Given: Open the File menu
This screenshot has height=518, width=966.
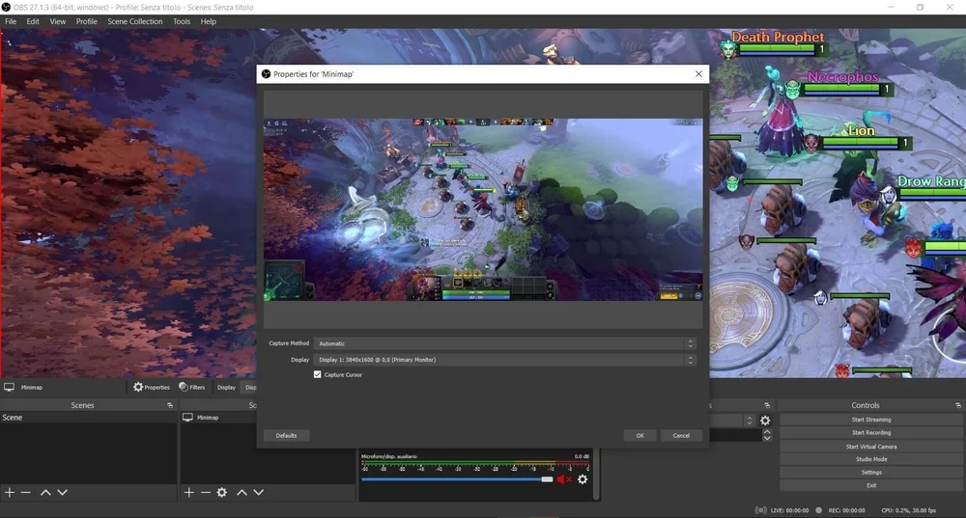Looking at the screenshot, I should tap(11, 21).
